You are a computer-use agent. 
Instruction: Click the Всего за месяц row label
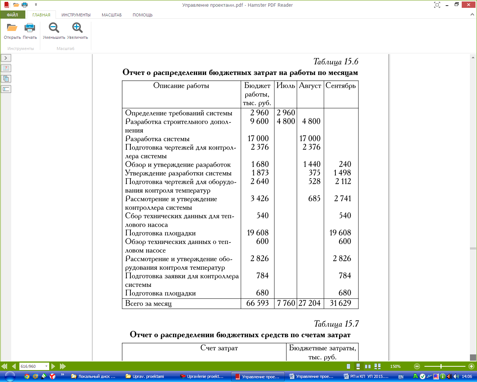(x=148, y=304)
